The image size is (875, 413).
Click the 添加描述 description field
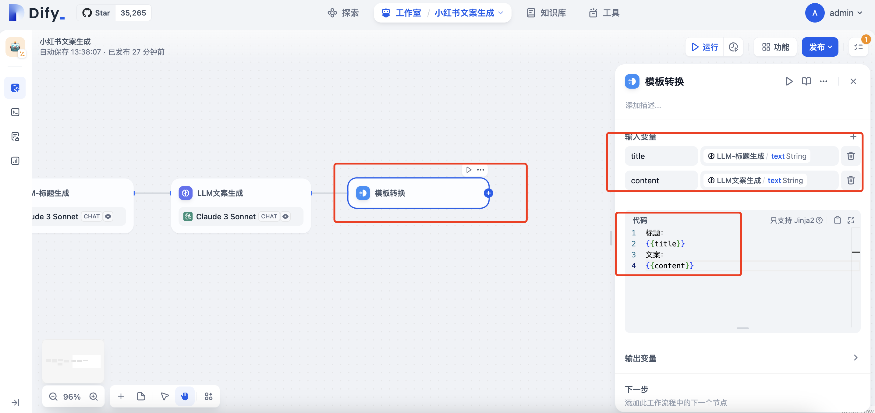click(643, 105)
